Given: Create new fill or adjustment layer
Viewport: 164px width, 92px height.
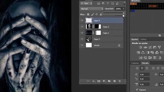Looking at the screenshot, I should tap(104, 81).
